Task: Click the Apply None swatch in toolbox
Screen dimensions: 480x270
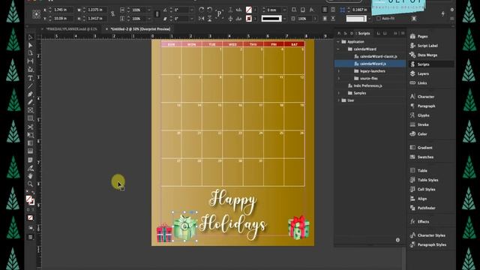Action: pos(30,218)
